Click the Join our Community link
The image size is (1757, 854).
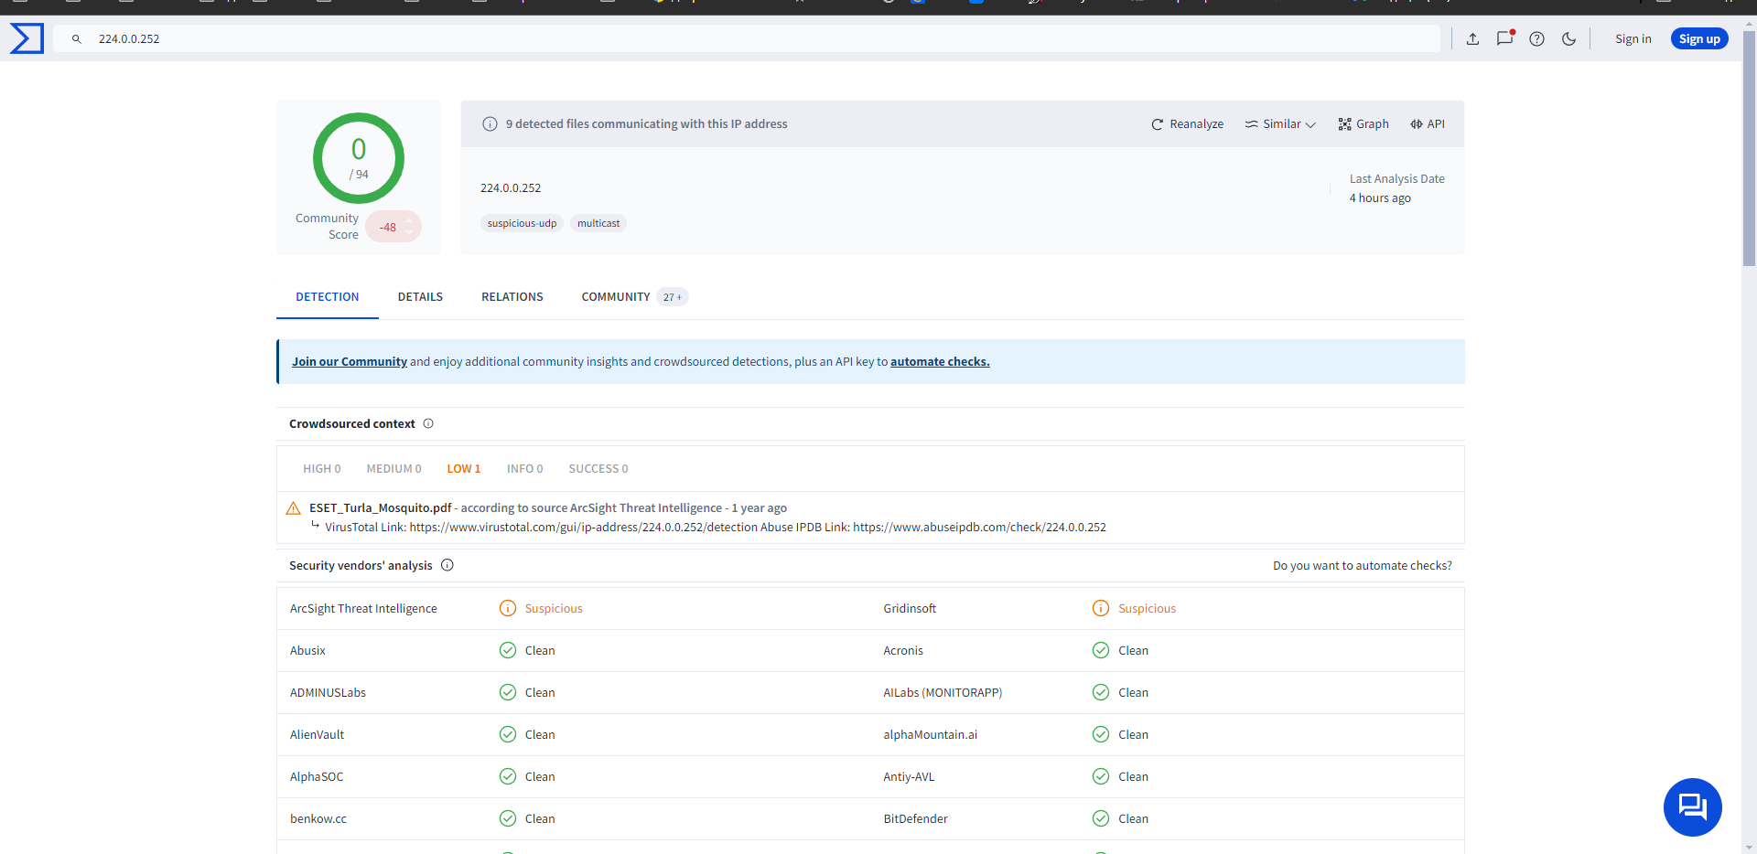click(x=350, y=362)
